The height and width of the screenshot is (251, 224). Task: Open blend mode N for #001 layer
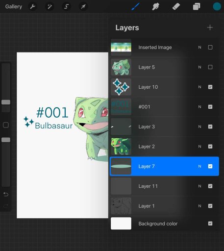coord(199,107)
